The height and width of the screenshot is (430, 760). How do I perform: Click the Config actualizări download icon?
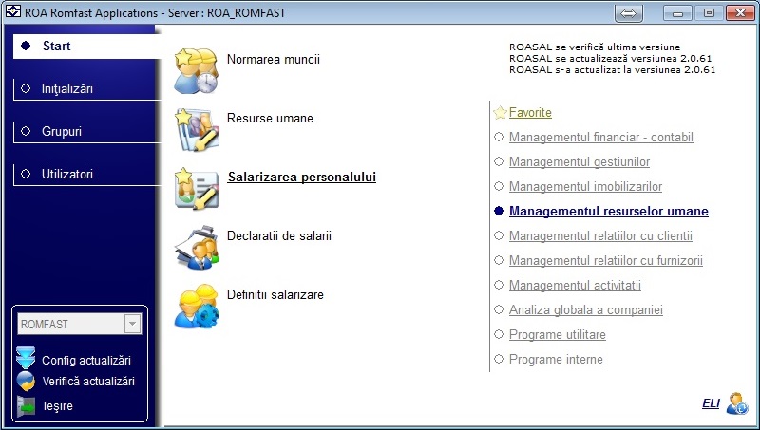26,359
